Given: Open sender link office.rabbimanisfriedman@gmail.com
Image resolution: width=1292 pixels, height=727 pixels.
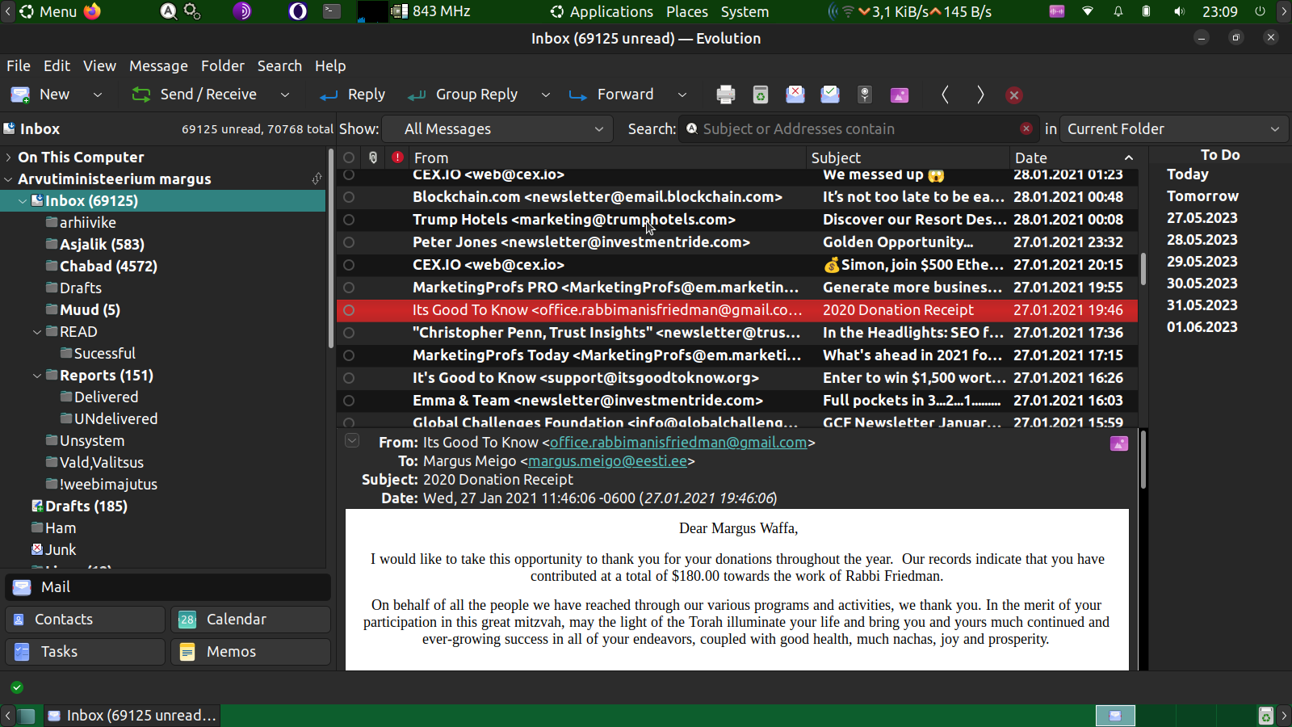Looking at the screenshot, I should (x=678, y=443).
